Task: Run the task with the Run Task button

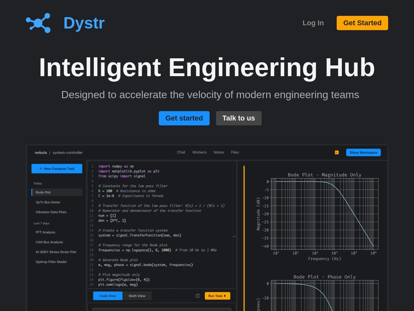Action: click(x=217, y=296)
